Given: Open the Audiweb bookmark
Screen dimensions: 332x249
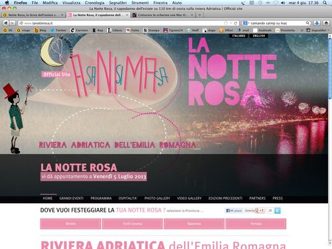Looking at the screenshot, I should pos(262,31).
